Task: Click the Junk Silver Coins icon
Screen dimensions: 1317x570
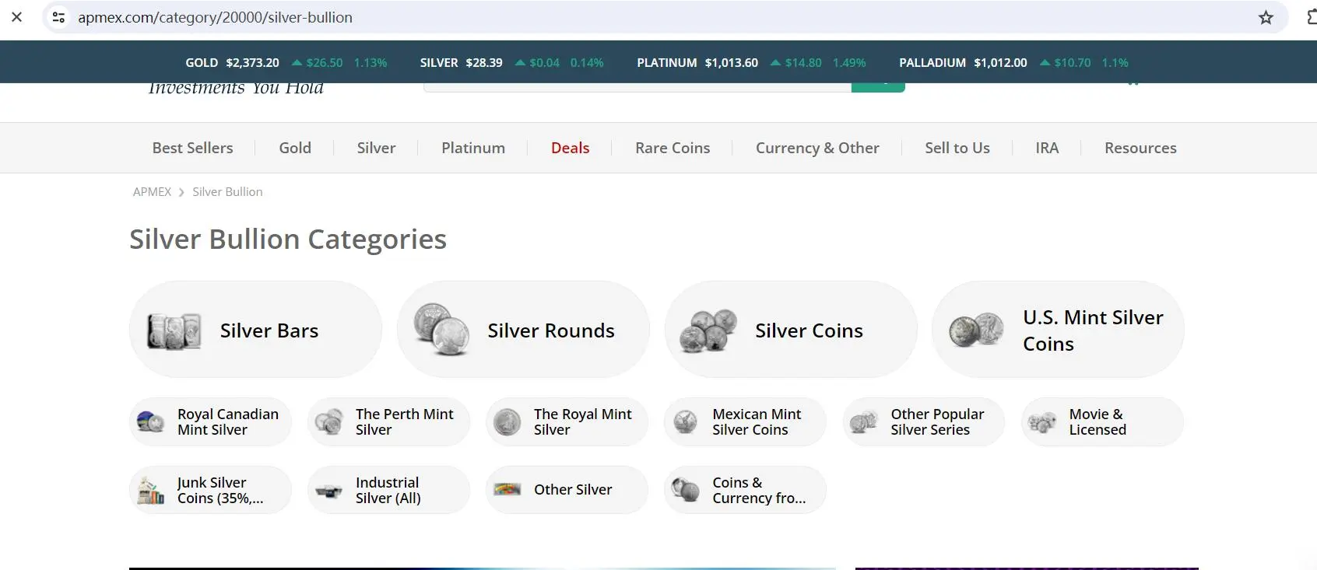Action: click(x=150, y=491)
